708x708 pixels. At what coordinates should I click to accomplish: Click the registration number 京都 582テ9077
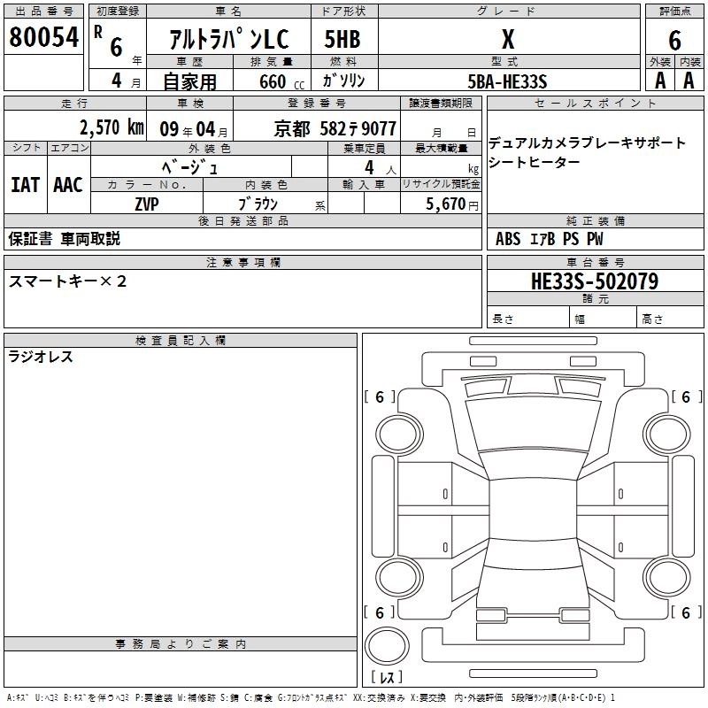click(335, 127)
